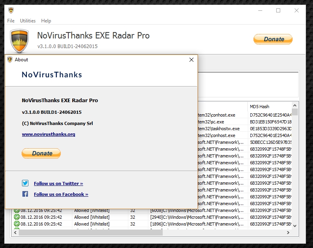313x248 pixels.
Task: Click the Facebook icon
Action: (x=25, y=194)
